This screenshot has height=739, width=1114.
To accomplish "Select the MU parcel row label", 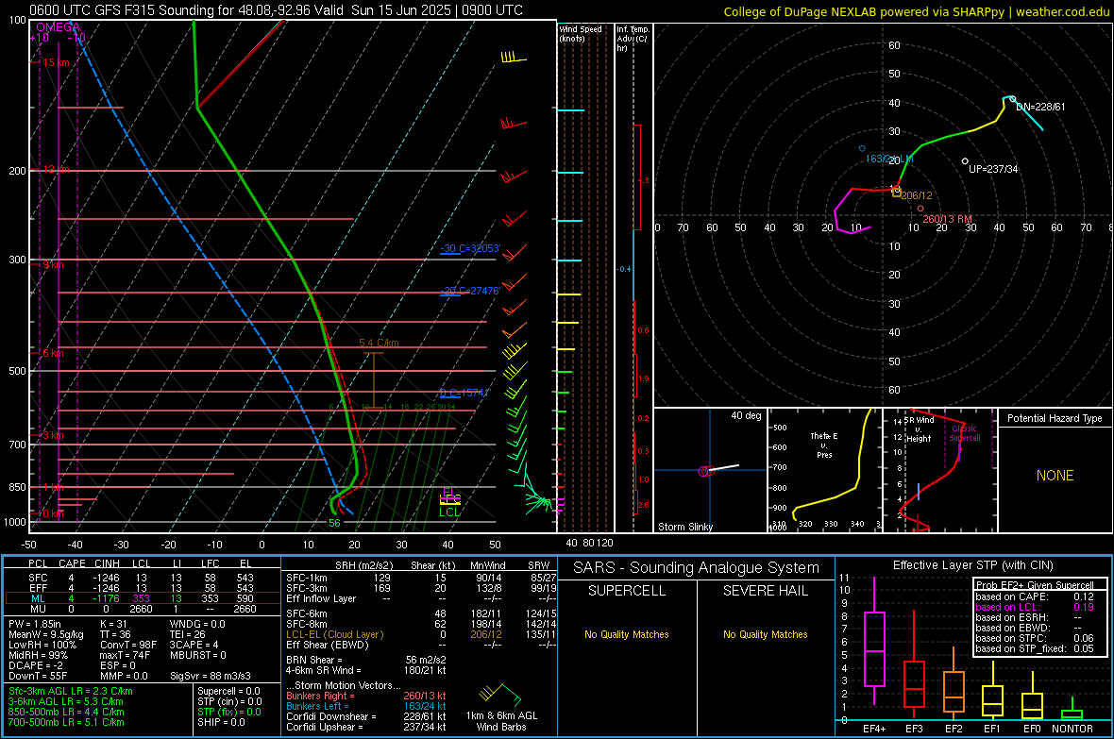I will tap(38, 609).
